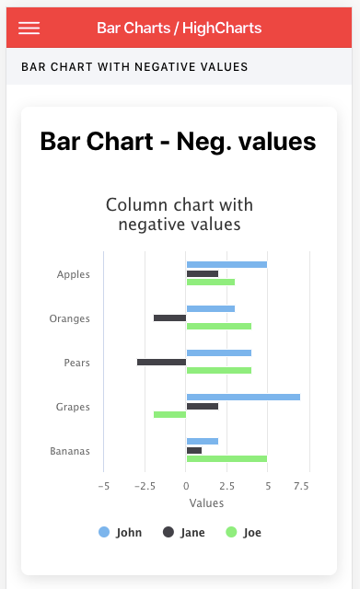Screen dimensions: 360x589
Task: Select Joe's negative Grapes bar
Action: tap(169, 414)
